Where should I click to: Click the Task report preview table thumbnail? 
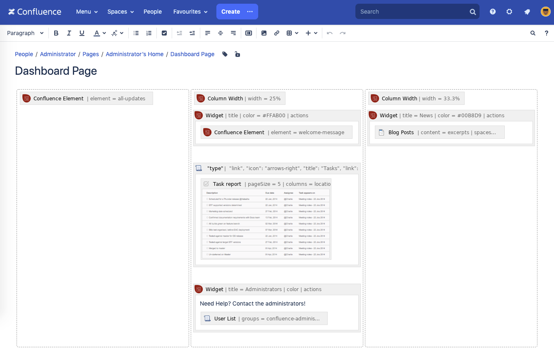point(266,224)
